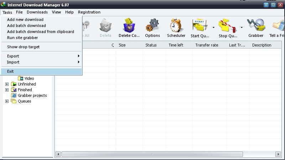Click the Stop Queue toolbar icon
The width and height of the screenshot is (285, 160).
(x=228, y=25)
